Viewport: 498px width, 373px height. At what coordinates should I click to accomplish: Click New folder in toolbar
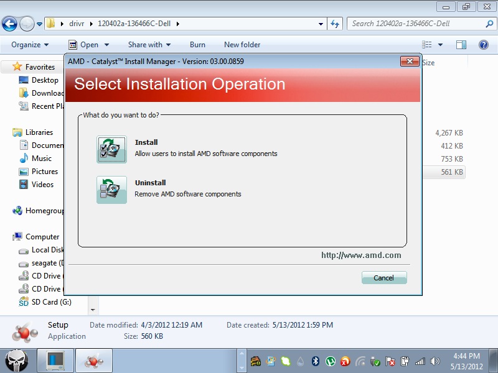click(x=242, y=45)
